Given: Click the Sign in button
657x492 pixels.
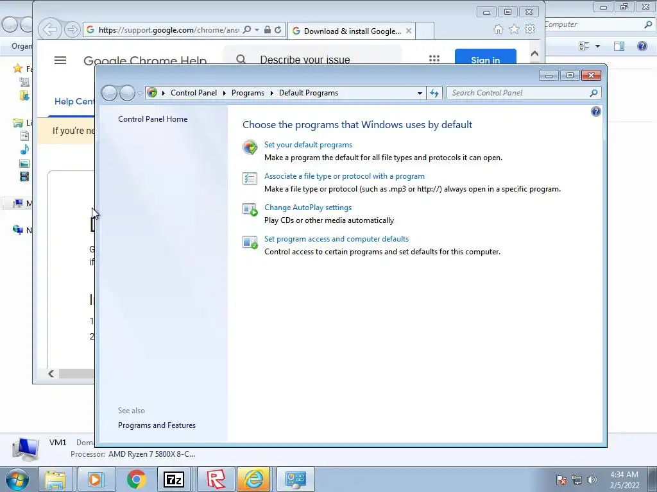Looking at the screenshot, I should click(485, 58).
